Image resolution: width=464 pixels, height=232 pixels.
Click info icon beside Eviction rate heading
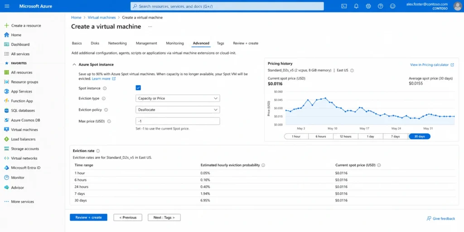(x=98, y=151)
